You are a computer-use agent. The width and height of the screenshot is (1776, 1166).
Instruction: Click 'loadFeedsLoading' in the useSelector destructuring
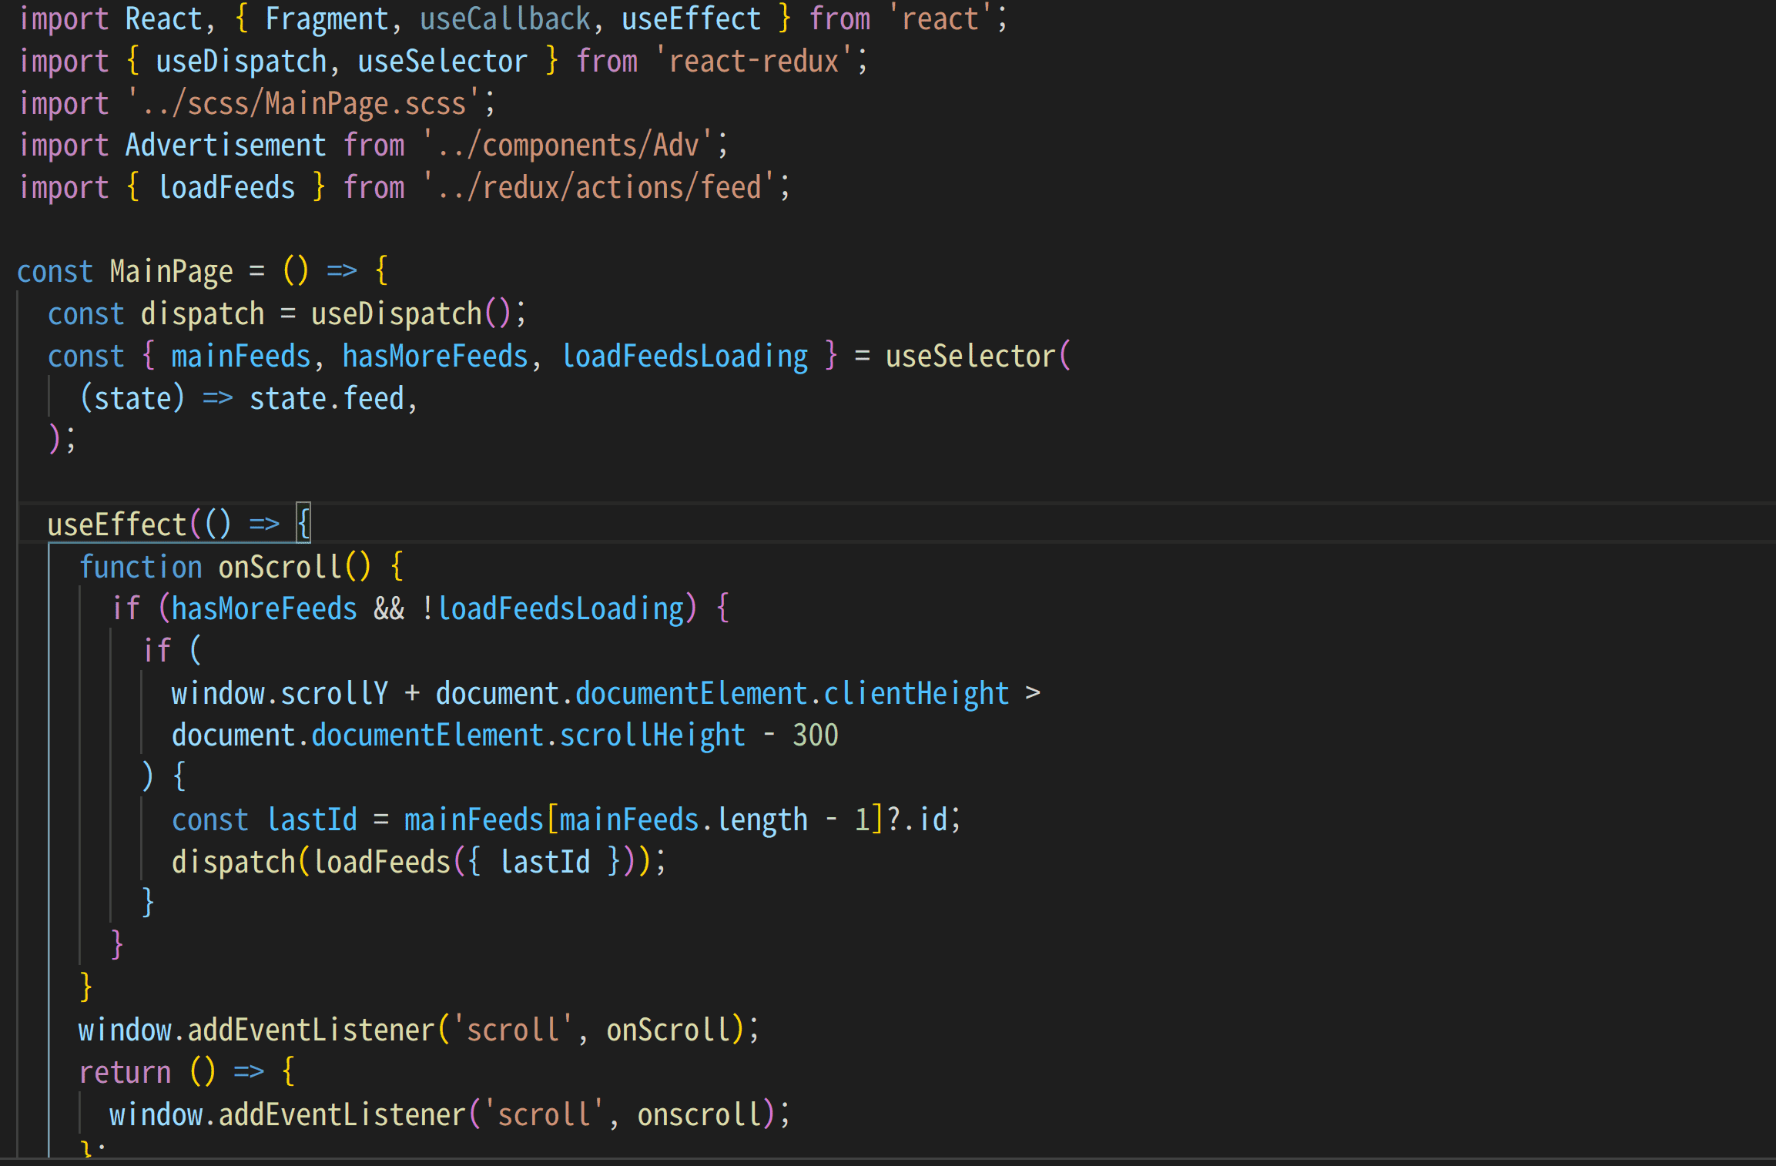(x=685, y=356)
